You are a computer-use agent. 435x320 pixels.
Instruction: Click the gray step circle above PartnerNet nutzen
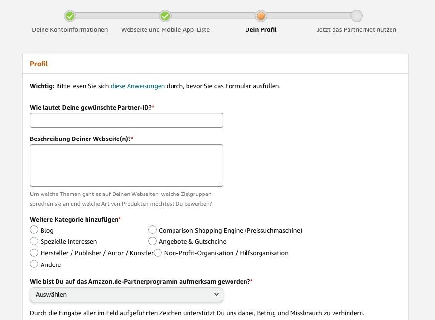tap(357, 16)
